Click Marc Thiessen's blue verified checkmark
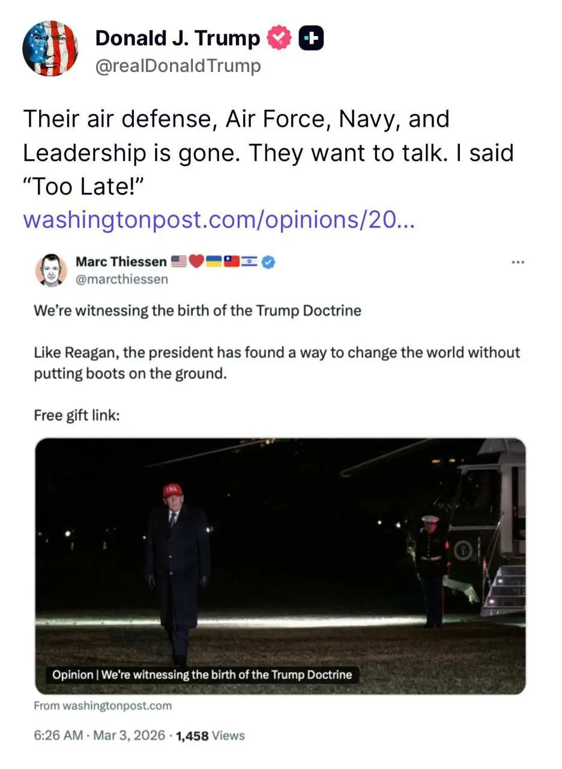The width and height of the screenshot is (562, 769). click(x=268, y=261)
